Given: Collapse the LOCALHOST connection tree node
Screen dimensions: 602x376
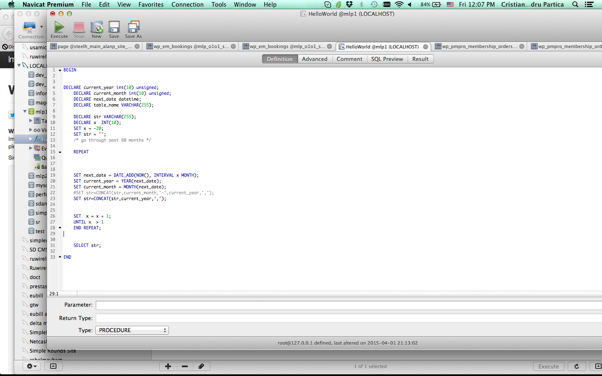Looking at the screenshot, I should tap(19, 66).
